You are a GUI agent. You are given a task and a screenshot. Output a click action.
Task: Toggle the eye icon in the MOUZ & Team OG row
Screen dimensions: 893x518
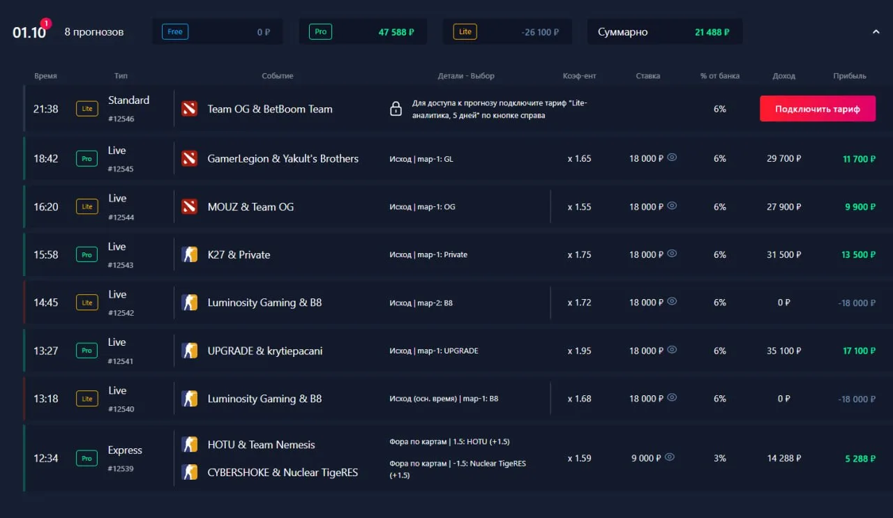[x=672, y=206]
